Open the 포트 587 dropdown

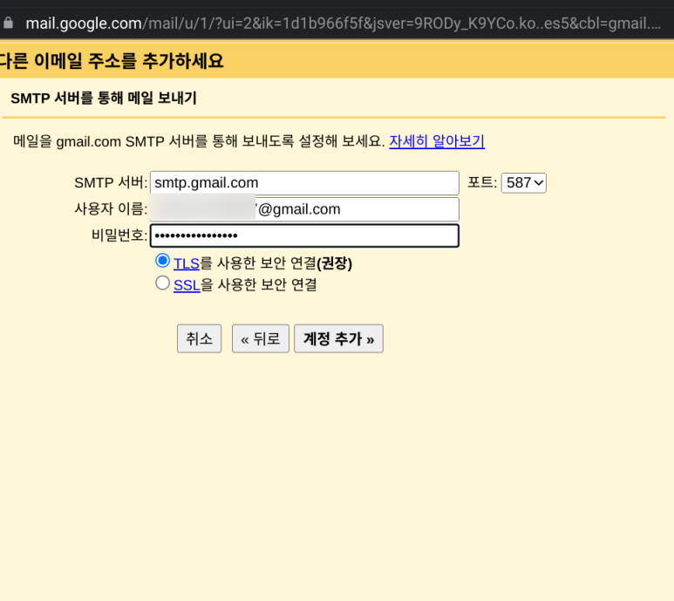[523, 183]
